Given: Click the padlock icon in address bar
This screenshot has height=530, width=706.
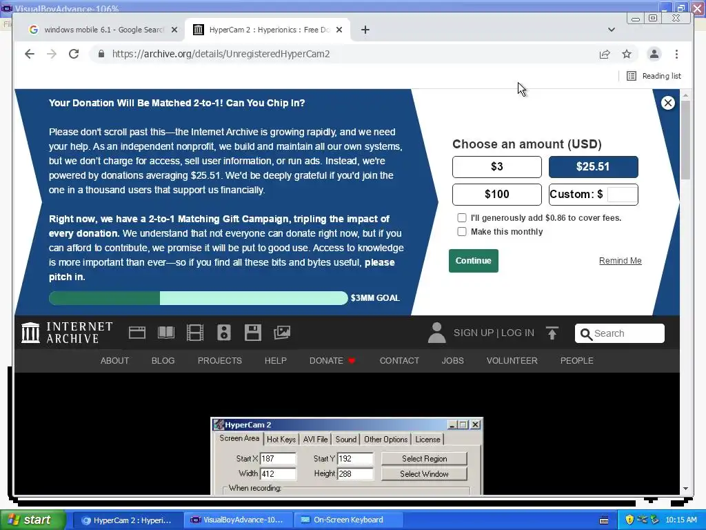Looking at the screenshot, I should [x=101, y=54].
